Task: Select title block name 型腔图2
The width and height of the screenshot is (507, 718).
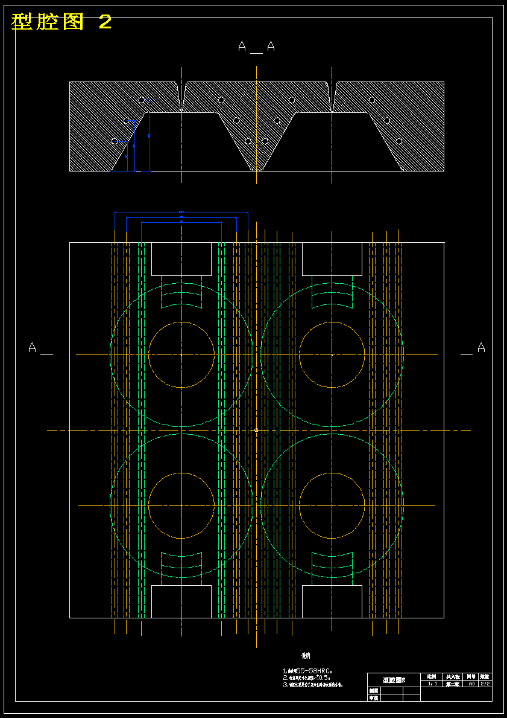Action: (394, 679)
